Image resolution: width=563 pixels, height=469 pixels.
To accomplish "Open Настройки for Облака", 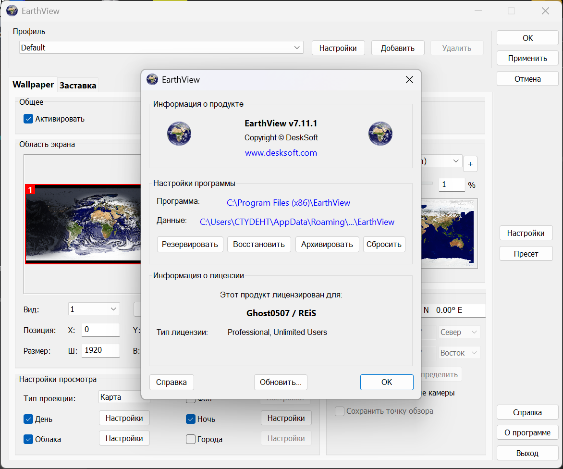I will (124, 438).
